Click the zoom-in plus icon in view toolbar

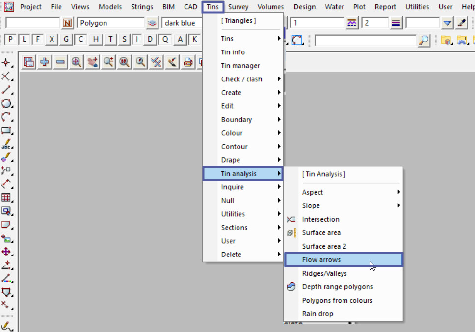point(45,62)
